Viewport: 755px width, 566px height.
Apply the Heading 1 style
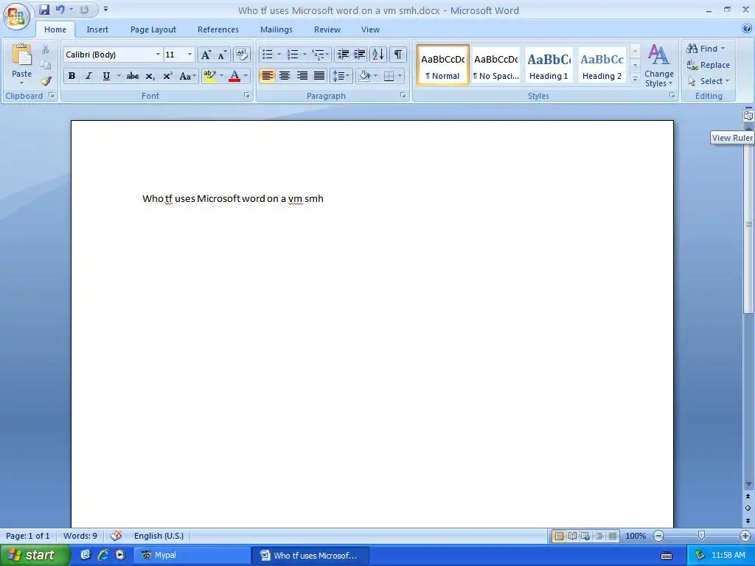click(x=549, y=66)
